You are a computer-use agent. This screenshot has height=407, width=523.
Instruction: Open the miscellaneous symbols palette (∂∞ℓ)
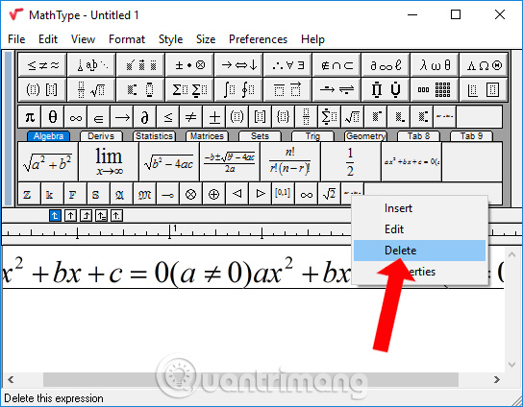pos(386,65)
